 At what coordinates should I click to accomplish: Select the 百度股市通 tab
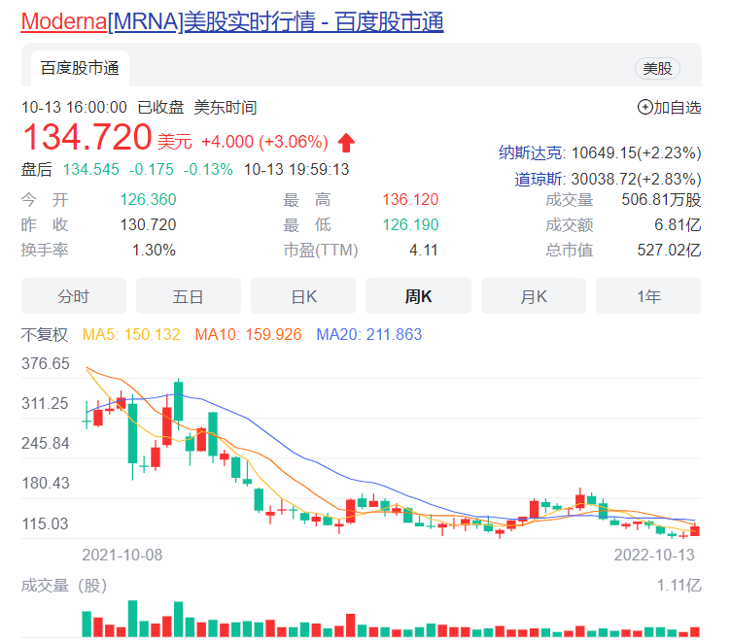tap(80, 69)
